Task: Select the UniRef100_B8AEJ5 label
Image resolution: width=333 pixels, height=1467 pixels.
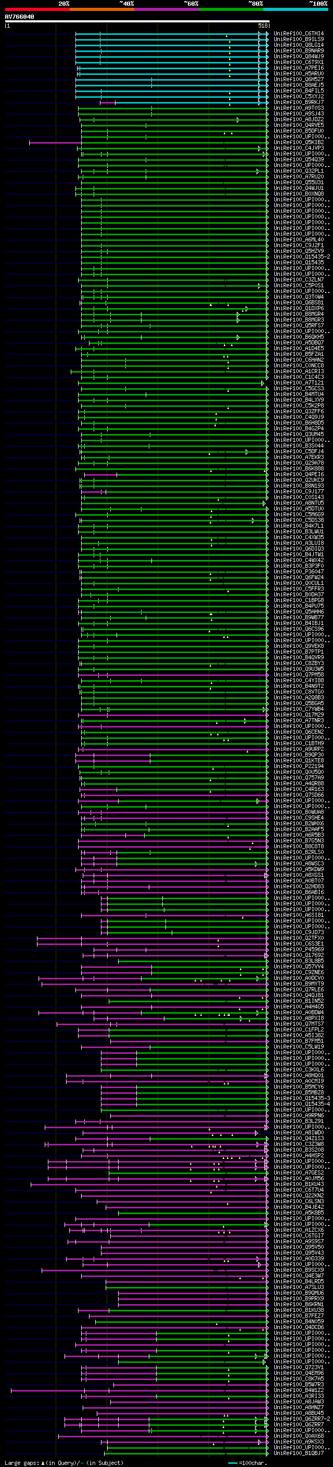Action: pyautogui.click(x=299, y=85)
